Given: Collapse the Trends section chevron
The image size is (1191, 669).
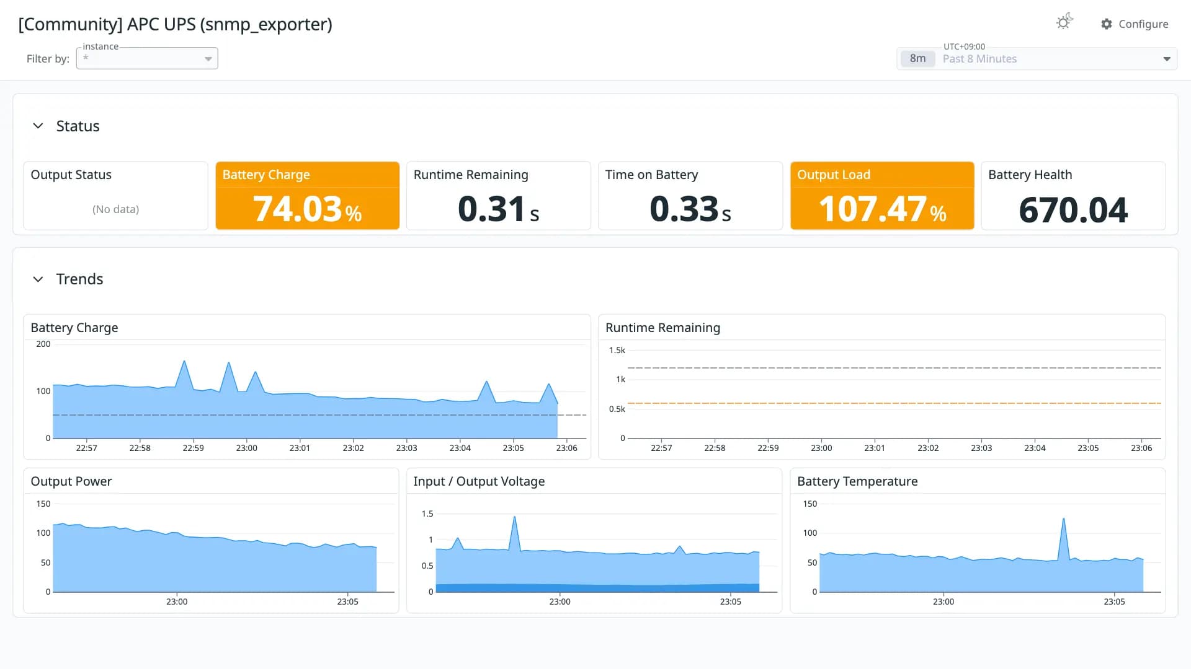Looking at the screenshot, I should [38, 279].
